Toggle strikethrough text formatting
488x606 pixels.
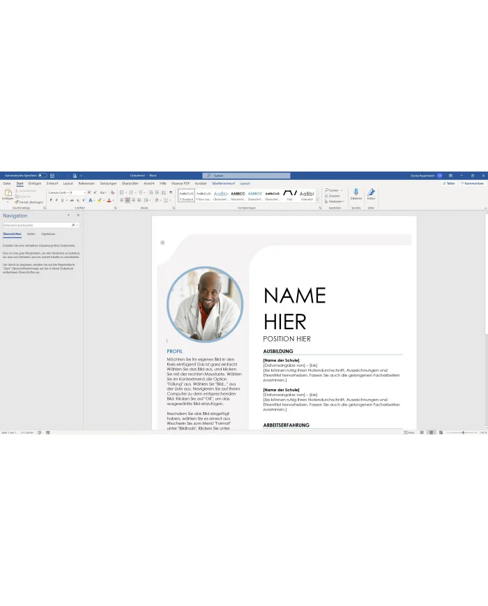pyautogui.click(x=72, y=200)
